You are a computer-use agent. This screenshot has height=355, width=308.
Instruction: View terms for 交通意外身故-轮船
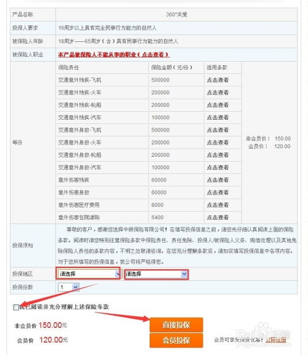tap(218, 155)
